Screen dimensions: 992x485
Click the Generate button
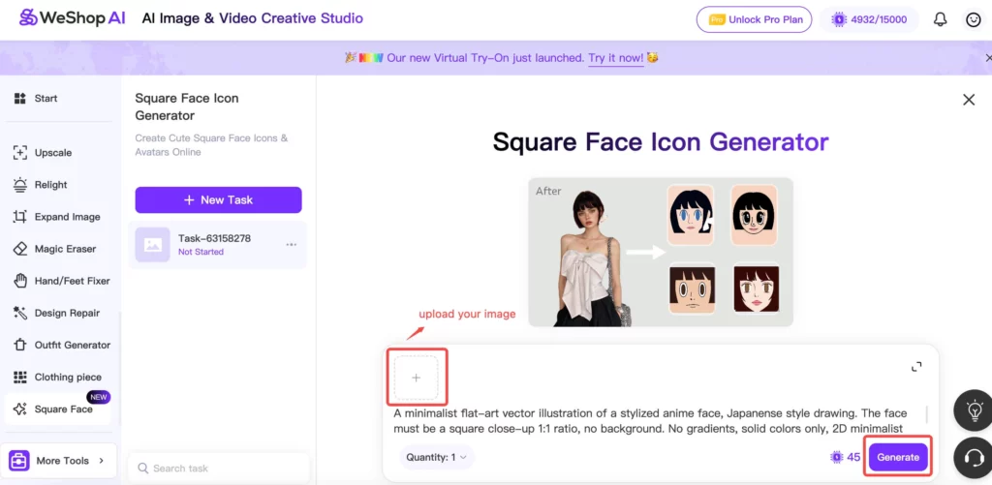(898, 457)
